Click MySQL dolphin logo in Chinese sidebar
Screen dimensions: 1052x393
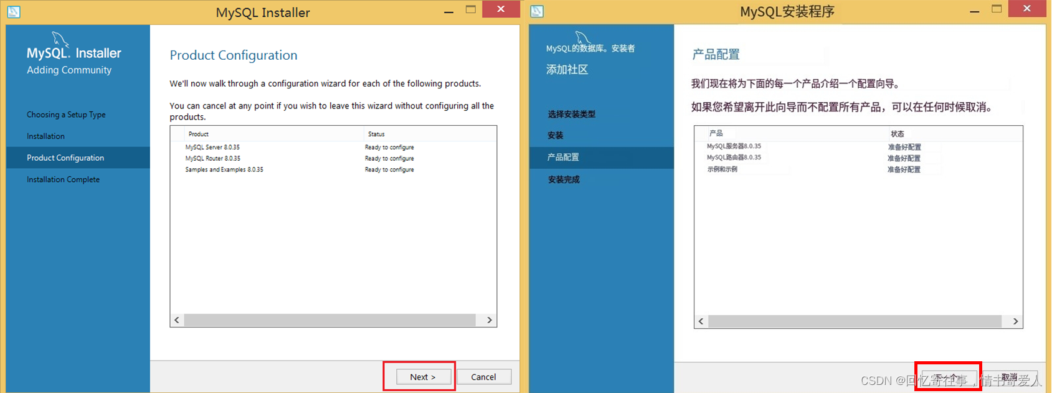[582, 37]
